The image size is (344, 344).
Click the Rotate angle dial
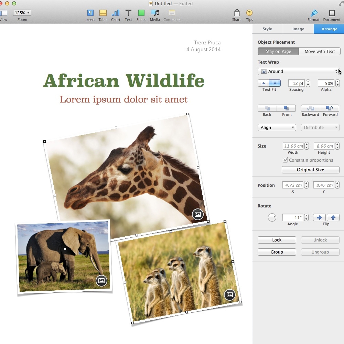[272, 217]
